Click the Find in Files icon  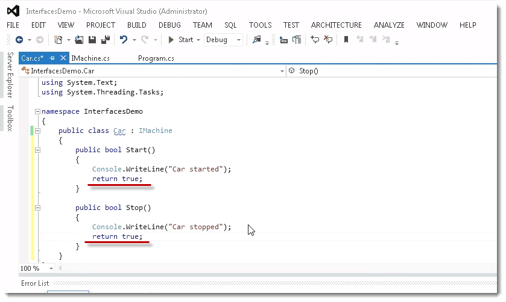pyautogui.click(x=256, y=40)
